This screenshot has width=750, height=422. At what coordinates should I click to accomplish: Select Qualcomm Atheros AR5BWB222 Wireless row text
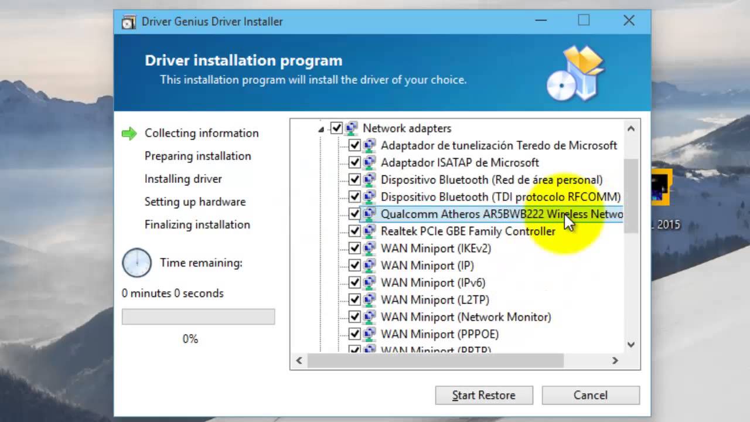click(501, 214)
